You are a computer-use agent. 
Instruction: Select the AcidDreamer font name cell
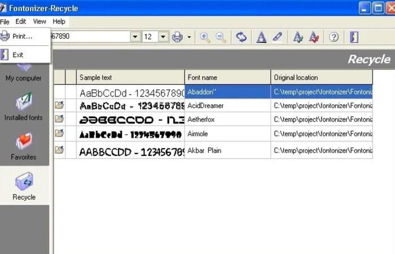[227, 106]
